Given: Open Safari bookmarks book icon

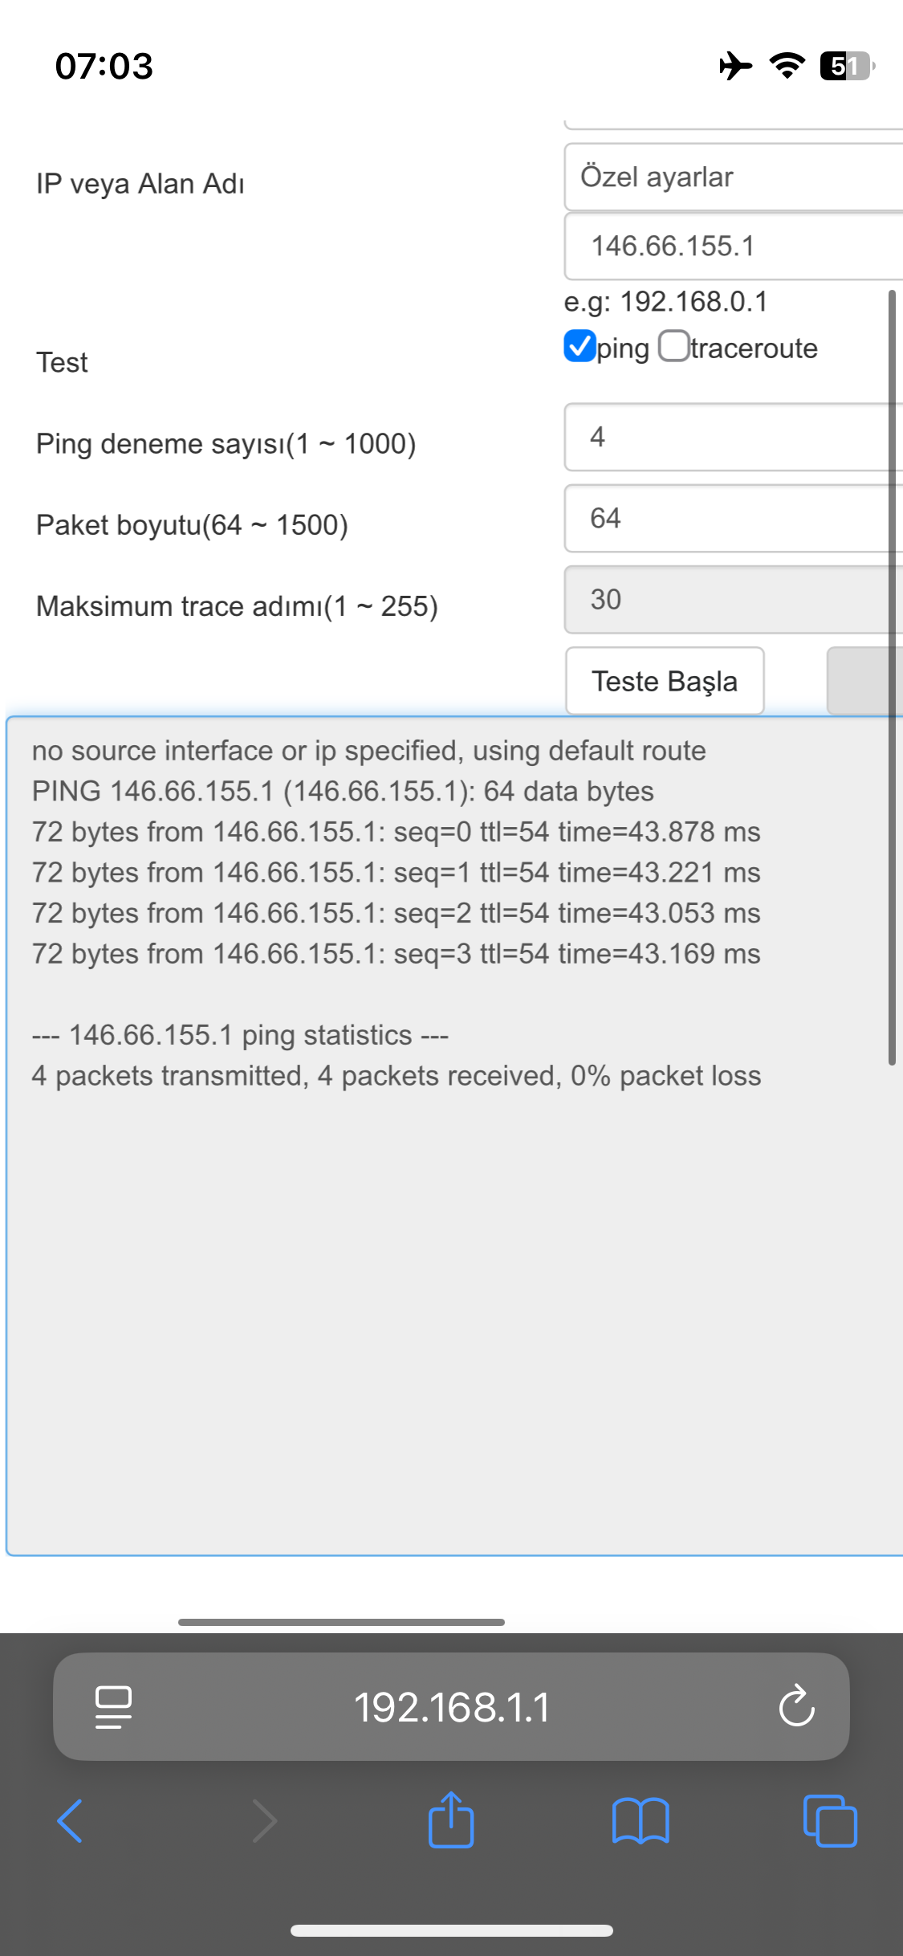Looking at the screenshot, I should (640, 1821).
